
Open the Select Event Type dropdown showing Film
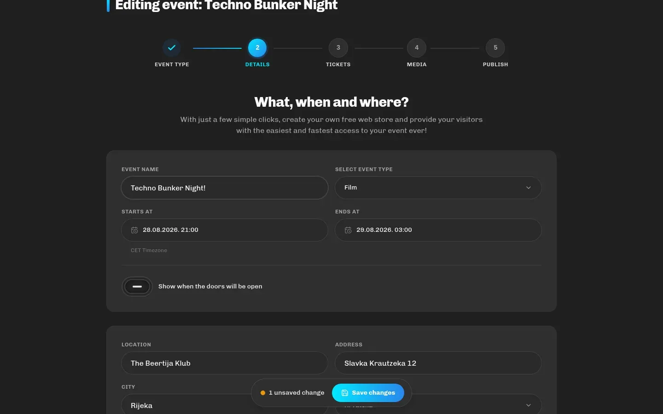pos(438,188)
